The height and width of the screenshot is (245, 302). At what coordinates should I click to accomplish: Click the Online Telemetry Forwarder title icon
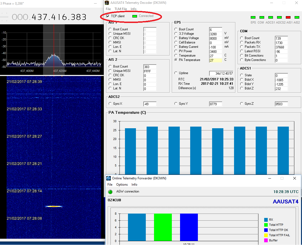(109, 178)
